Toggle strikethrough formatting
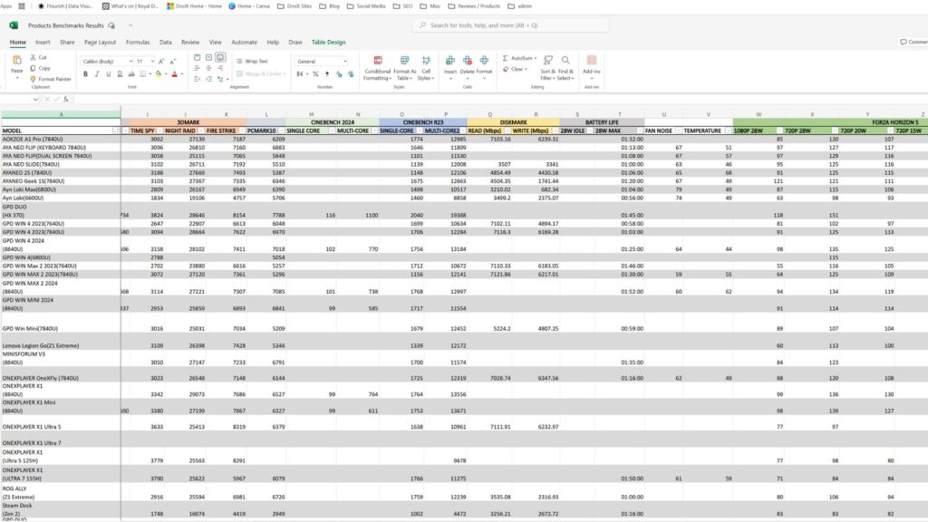 pyautogui.click(x=131, y=74)
